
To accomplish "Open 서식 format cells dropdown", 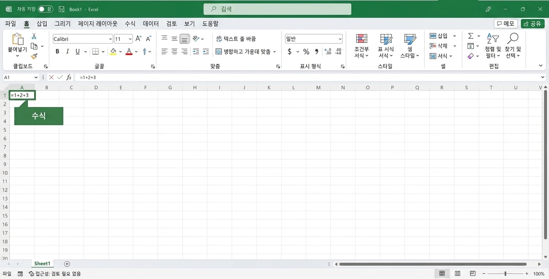I will [x=441, y=56].
